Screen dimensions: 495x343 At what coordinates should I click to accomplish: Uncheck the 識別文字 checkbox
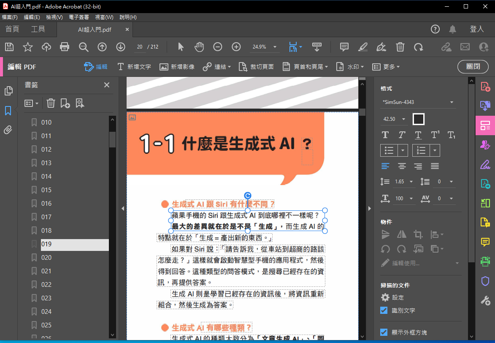(x=384, y=310)
